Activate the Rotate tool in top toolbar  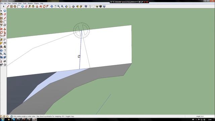(x=44, y=6)
